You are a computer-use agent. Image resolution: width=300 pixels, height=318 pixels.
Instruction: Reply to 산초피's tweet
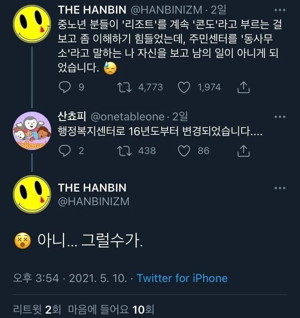(x=65, y=150)
